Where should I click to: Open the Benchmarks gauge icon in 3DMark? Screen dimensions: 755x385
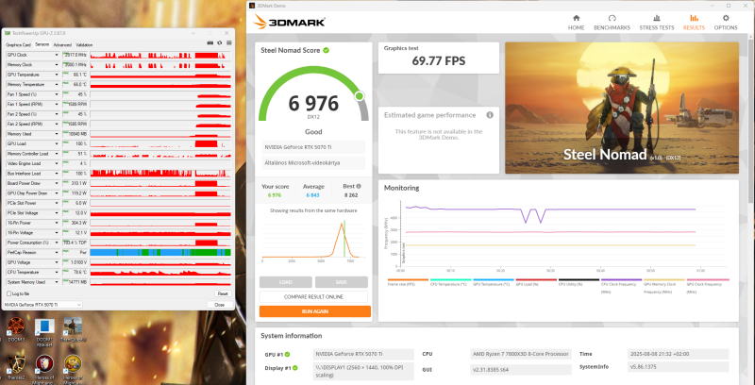coord(612,18)
